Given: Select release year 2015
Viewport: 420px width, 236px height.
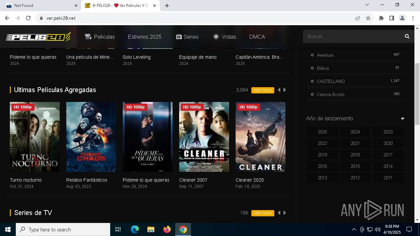Looking at the screenshot, I should pyautogui.click(x=355, y=166).
